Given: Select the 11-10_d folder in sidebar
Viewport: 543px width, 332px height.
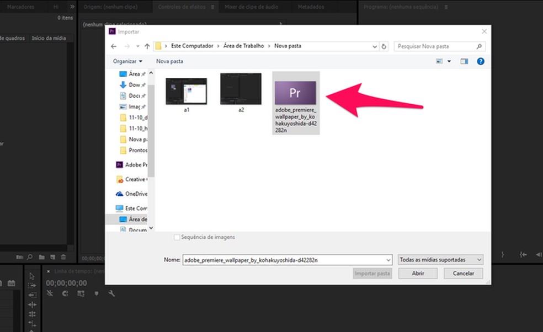Looking at the screenshot, I should 134,117.
